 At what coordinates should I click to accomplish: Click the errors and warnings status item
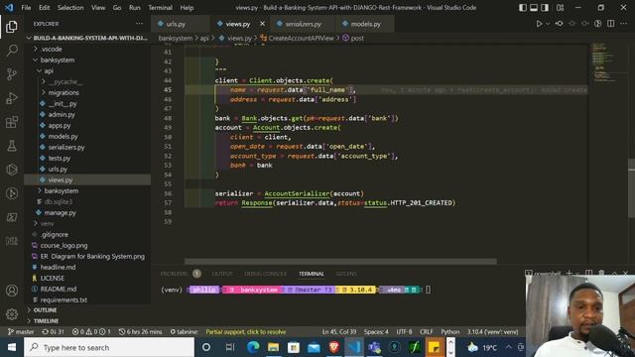pyautogui.click(x=91, y=331)
